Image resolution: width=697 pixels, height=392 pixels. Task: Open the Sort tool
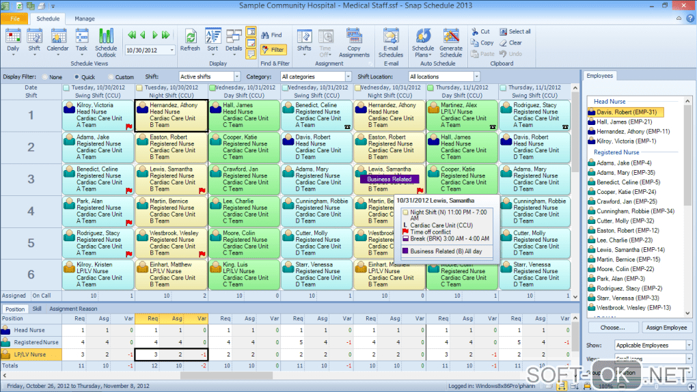tap(213, 40)
